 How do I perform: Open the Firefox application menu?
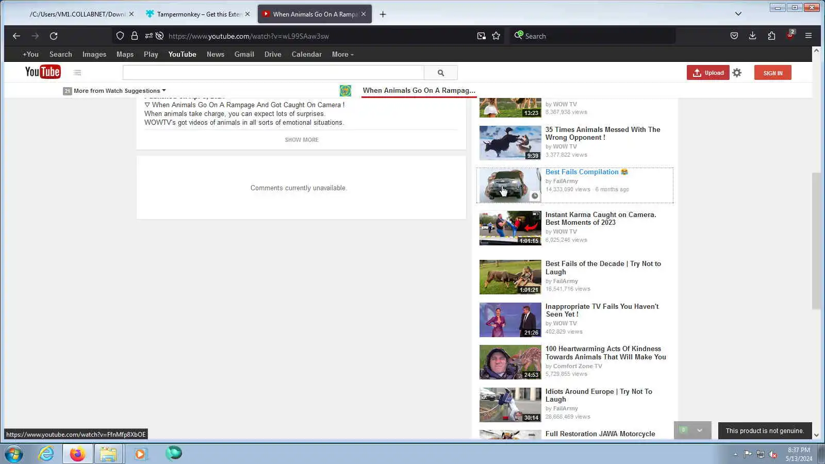click(x=808, y=36)
